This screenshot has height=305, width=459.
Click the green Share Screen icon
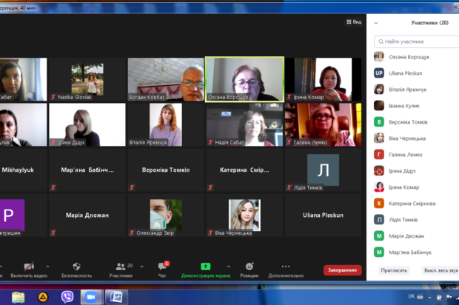point(206,267)
